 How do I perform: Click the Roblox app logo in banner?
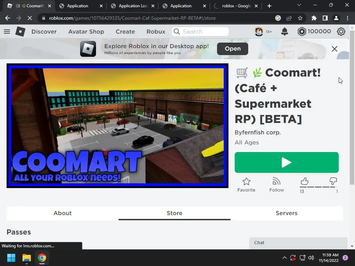88,48
